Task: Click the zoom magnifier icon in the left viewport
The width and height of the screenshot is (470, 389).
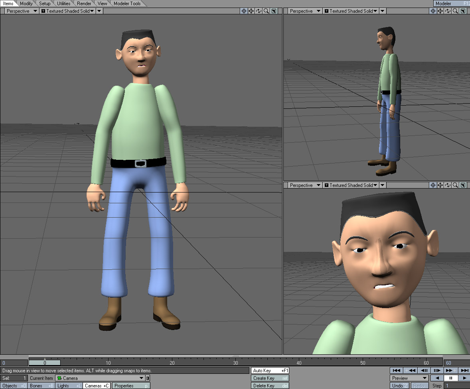Action: pyautogui.click(x=266, y=11)
